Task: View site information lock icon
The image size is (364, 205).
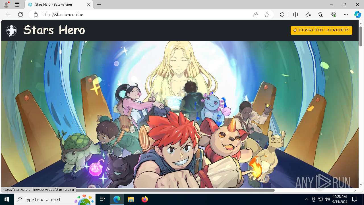Action: [x=36, y=15]
